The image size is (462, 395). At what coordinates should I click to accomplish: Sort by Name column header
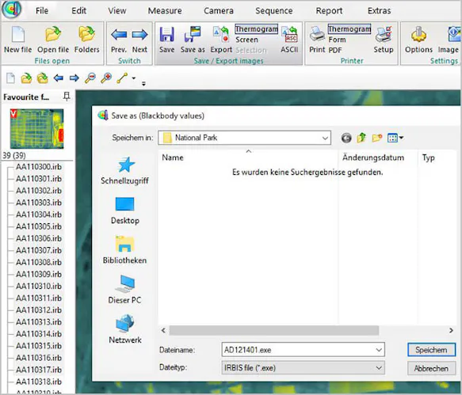pyautogui.click(x=173, y=158)
